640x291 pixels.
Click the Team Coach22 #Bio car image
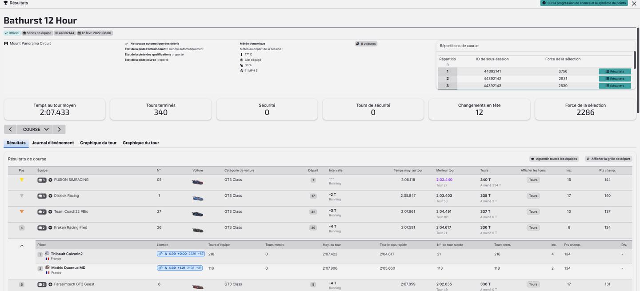[x=197, y=214]
